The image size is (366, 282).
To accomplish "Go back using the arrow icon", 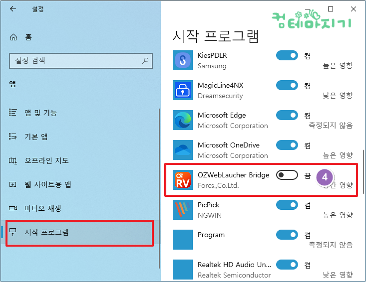I will (13, 9).
